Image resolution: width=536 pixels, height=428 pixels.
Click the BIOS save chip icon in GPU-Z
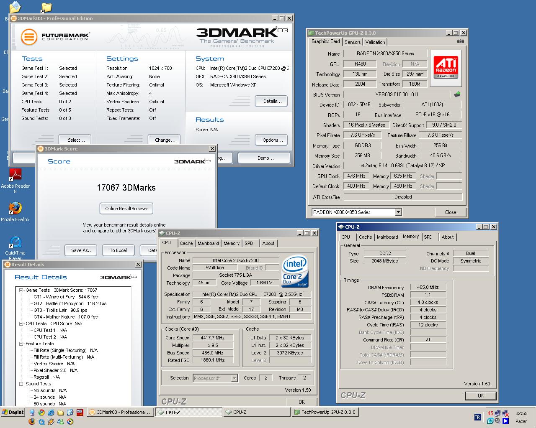(457, 94)
